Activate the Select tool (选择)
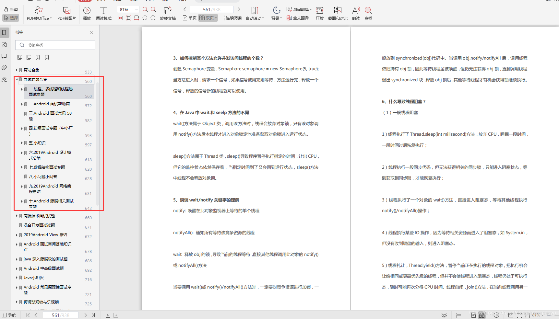Image resolution: width=559 pixels, height=319 pixels. click(11, 18)
